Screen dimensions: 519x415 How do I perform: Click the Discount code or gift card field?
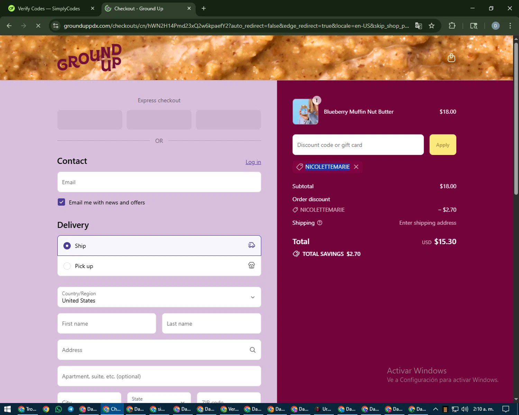click(358, 145)
